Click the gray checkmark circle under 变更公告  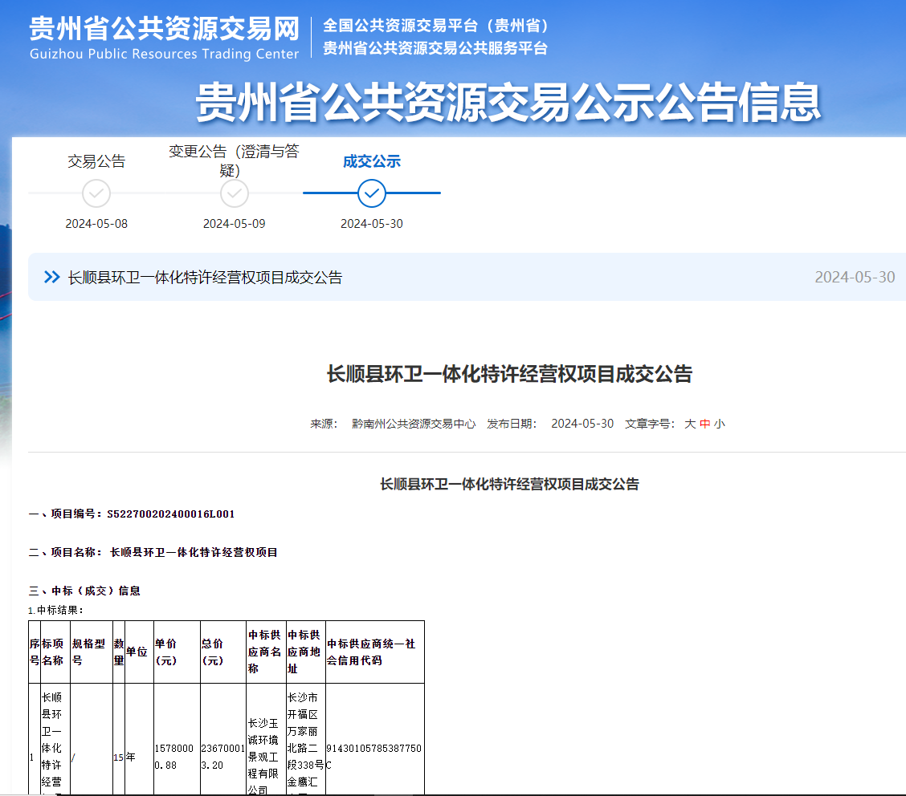pos(234,193)
